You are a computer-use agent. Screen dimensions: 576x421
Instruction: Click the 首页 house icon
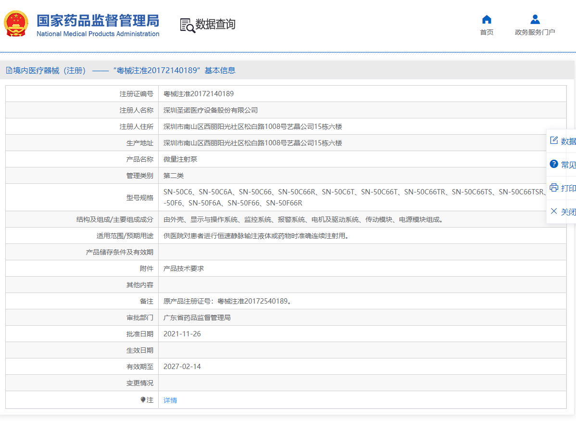(487, 19)
